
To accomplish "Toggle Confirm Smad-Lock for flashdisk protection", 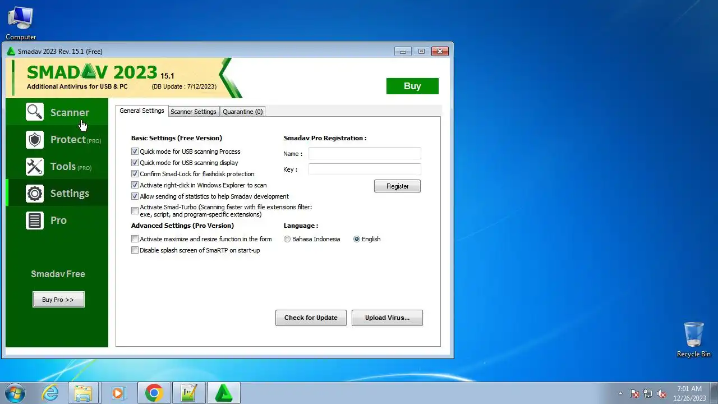I will (135, 174).
